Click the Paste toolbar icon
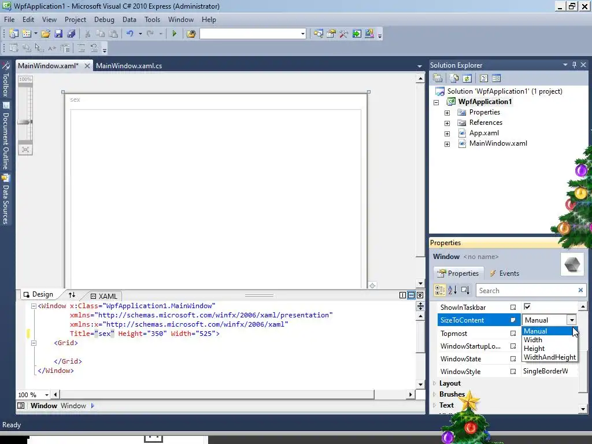Image resolution: width=592 pixels, height=444 pixels. (113, 34)
